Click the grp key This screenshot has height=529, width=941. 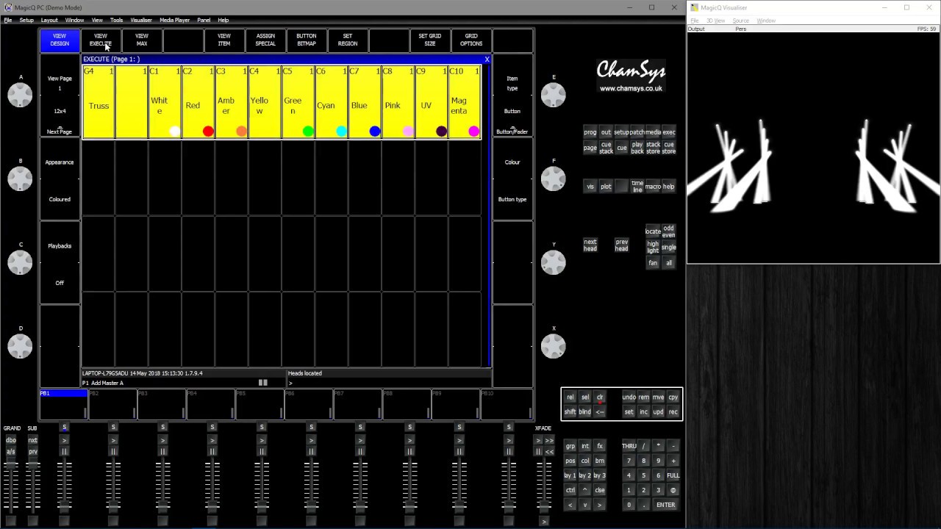point(570,446)
